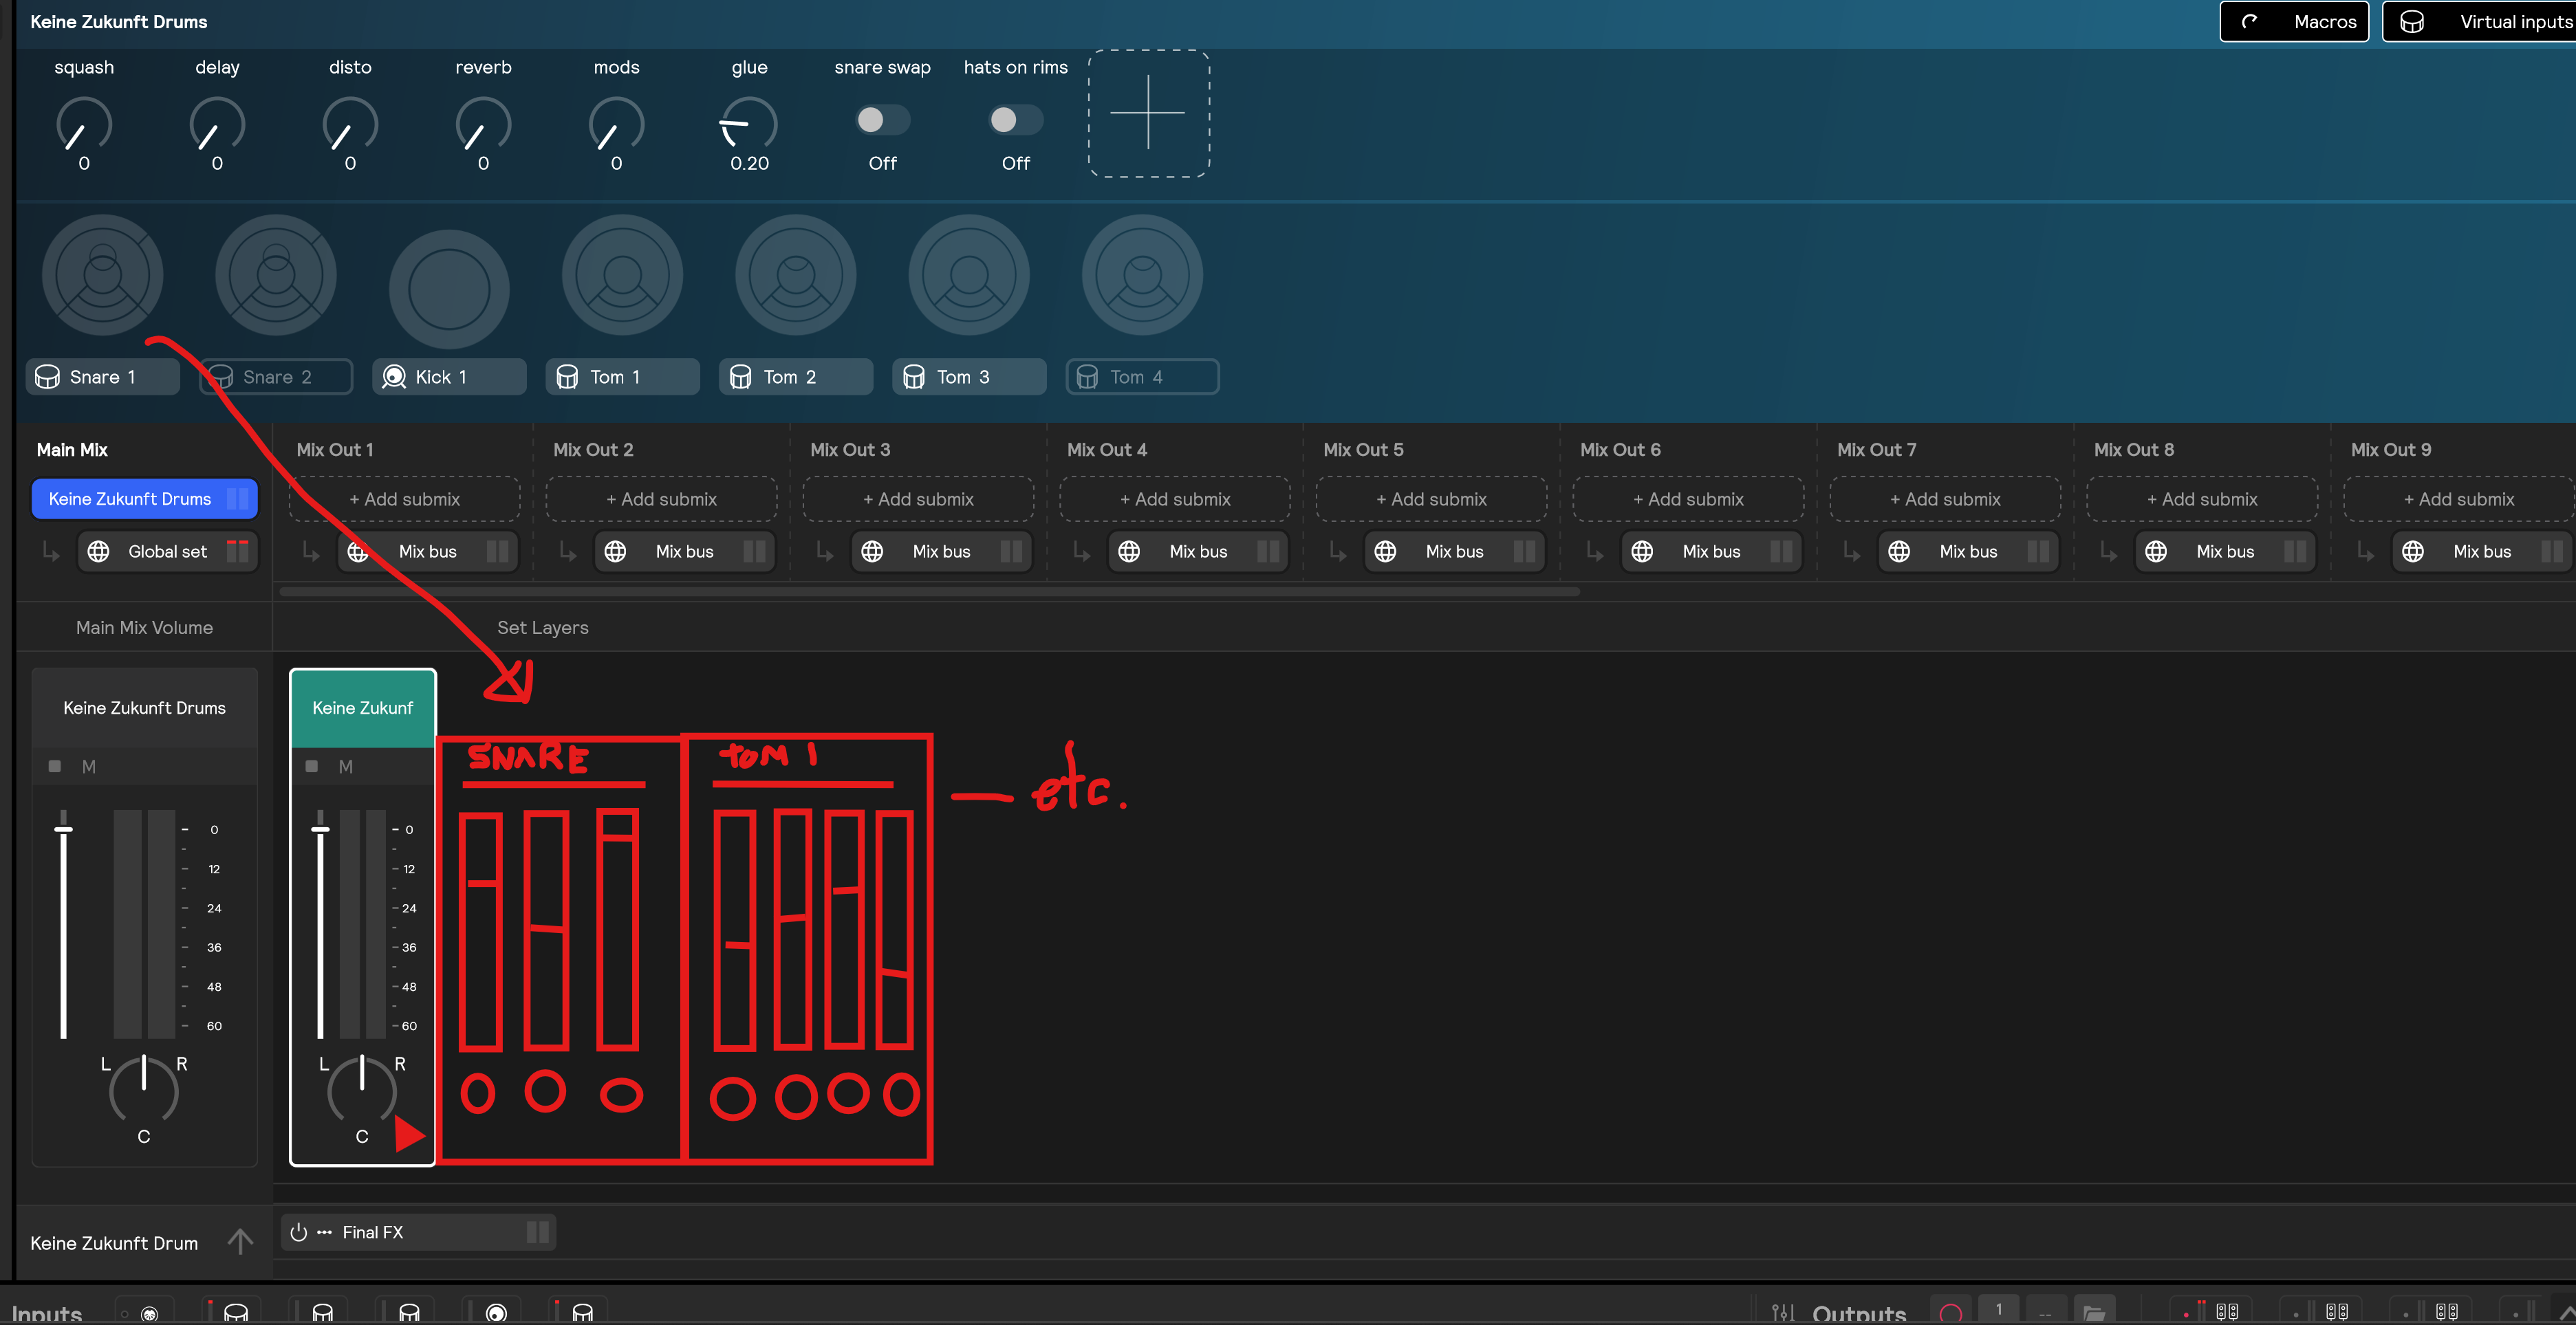Click the Tom 2 drum icon

[740, 377]
